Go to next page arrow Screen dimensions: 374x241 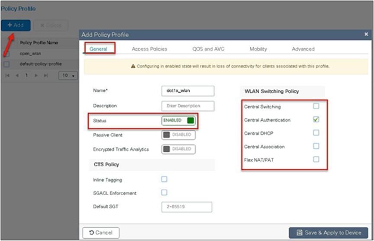click(36, 76)
